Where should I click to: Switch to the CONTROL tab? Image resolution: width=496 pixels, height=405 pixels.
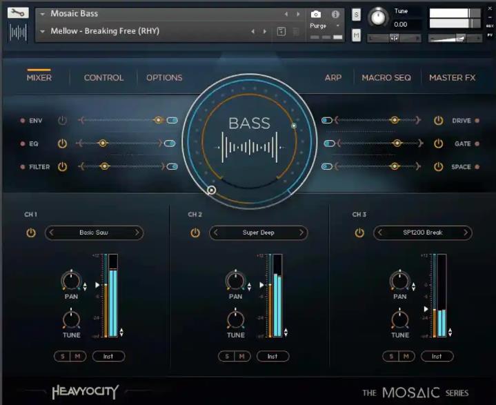point(103,78)
